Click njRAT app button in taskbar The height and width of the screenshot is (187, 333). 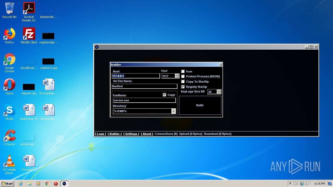point(65,184)
